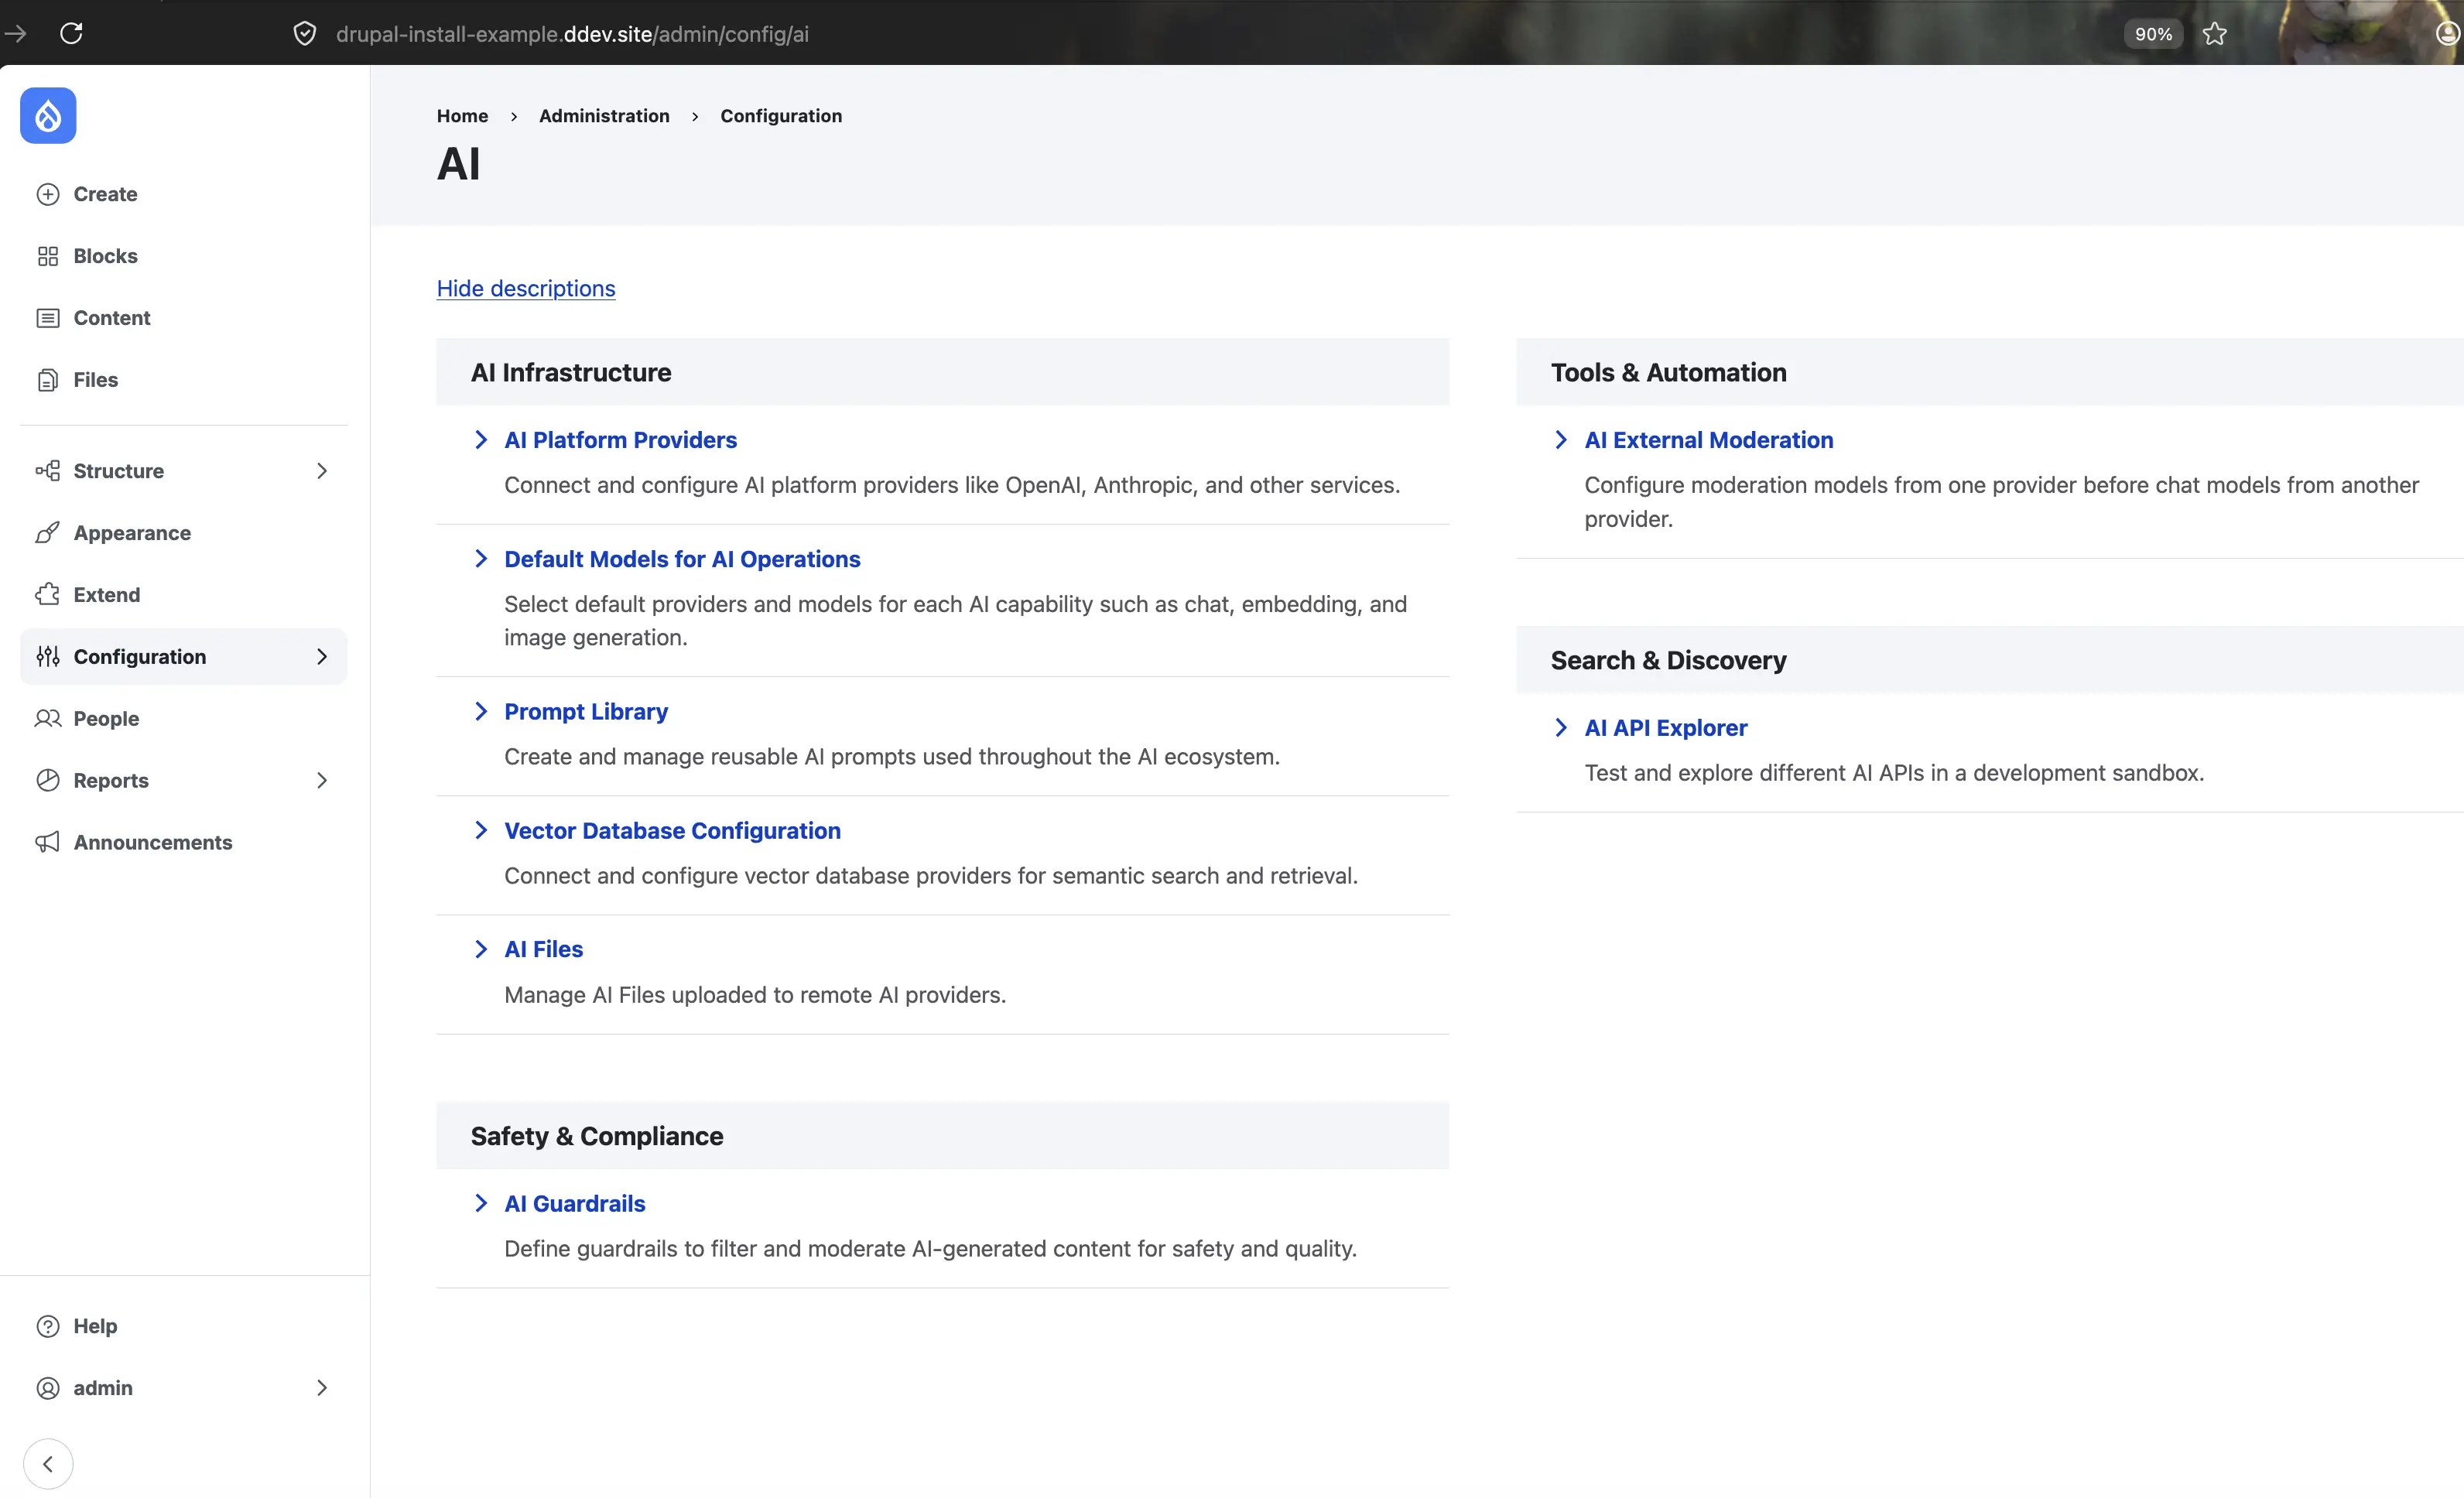Viewport: 2464px width, 1498px height.
Task: Click chevron beside AI Platform Providers
Action: (x=481, y=440)
